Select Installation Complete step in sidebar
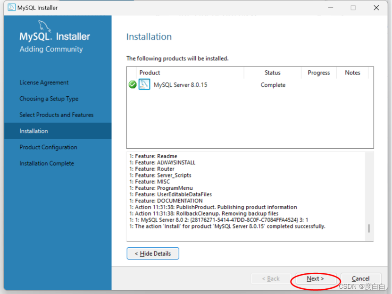 pyautogui.click(x=47, y=163)
